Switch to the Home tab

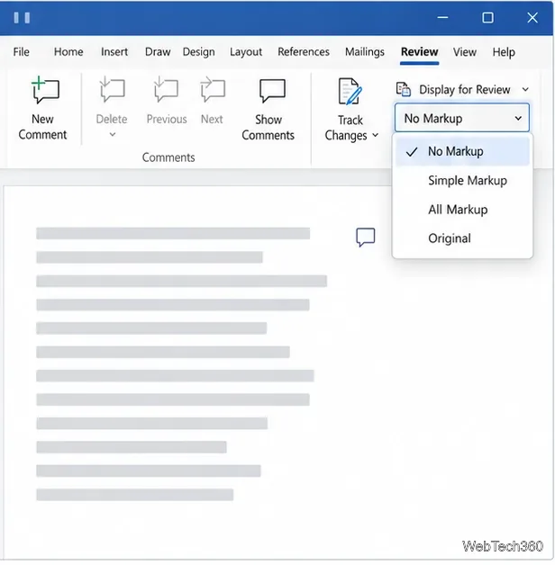pos(68,52)
